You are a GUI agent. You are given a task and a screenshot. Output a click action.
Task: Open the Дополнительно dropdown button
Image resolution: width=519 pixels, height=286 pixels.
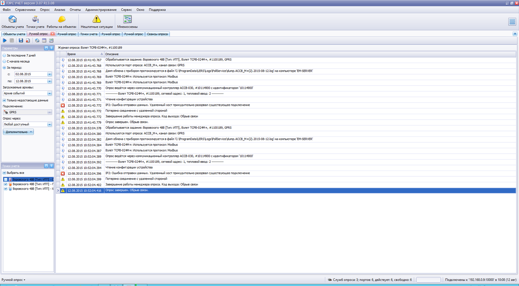[18, 132]
